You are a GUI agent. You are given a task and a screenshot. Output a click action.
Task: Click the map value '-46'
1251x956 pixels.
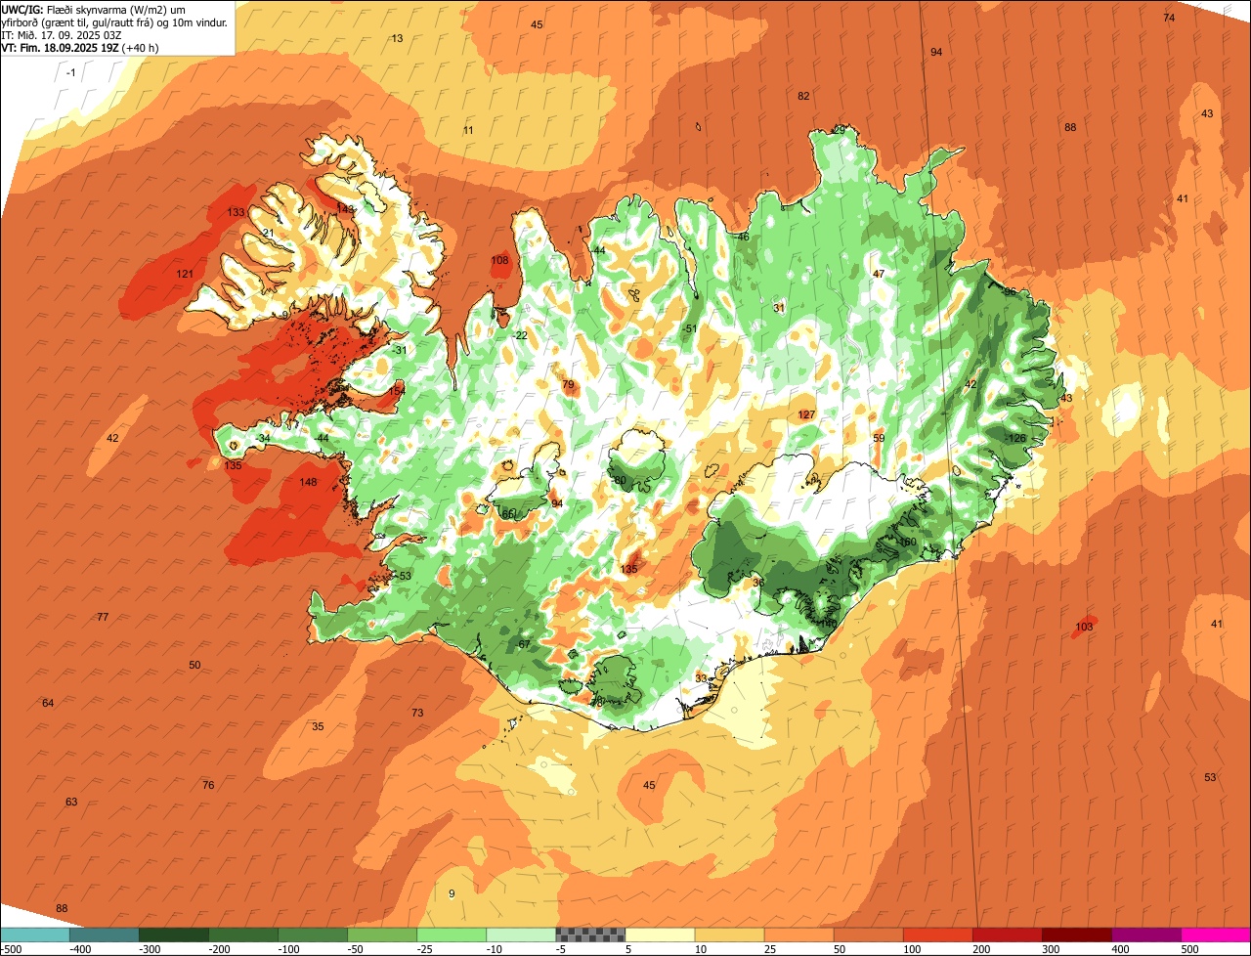(x=742, y=237)
